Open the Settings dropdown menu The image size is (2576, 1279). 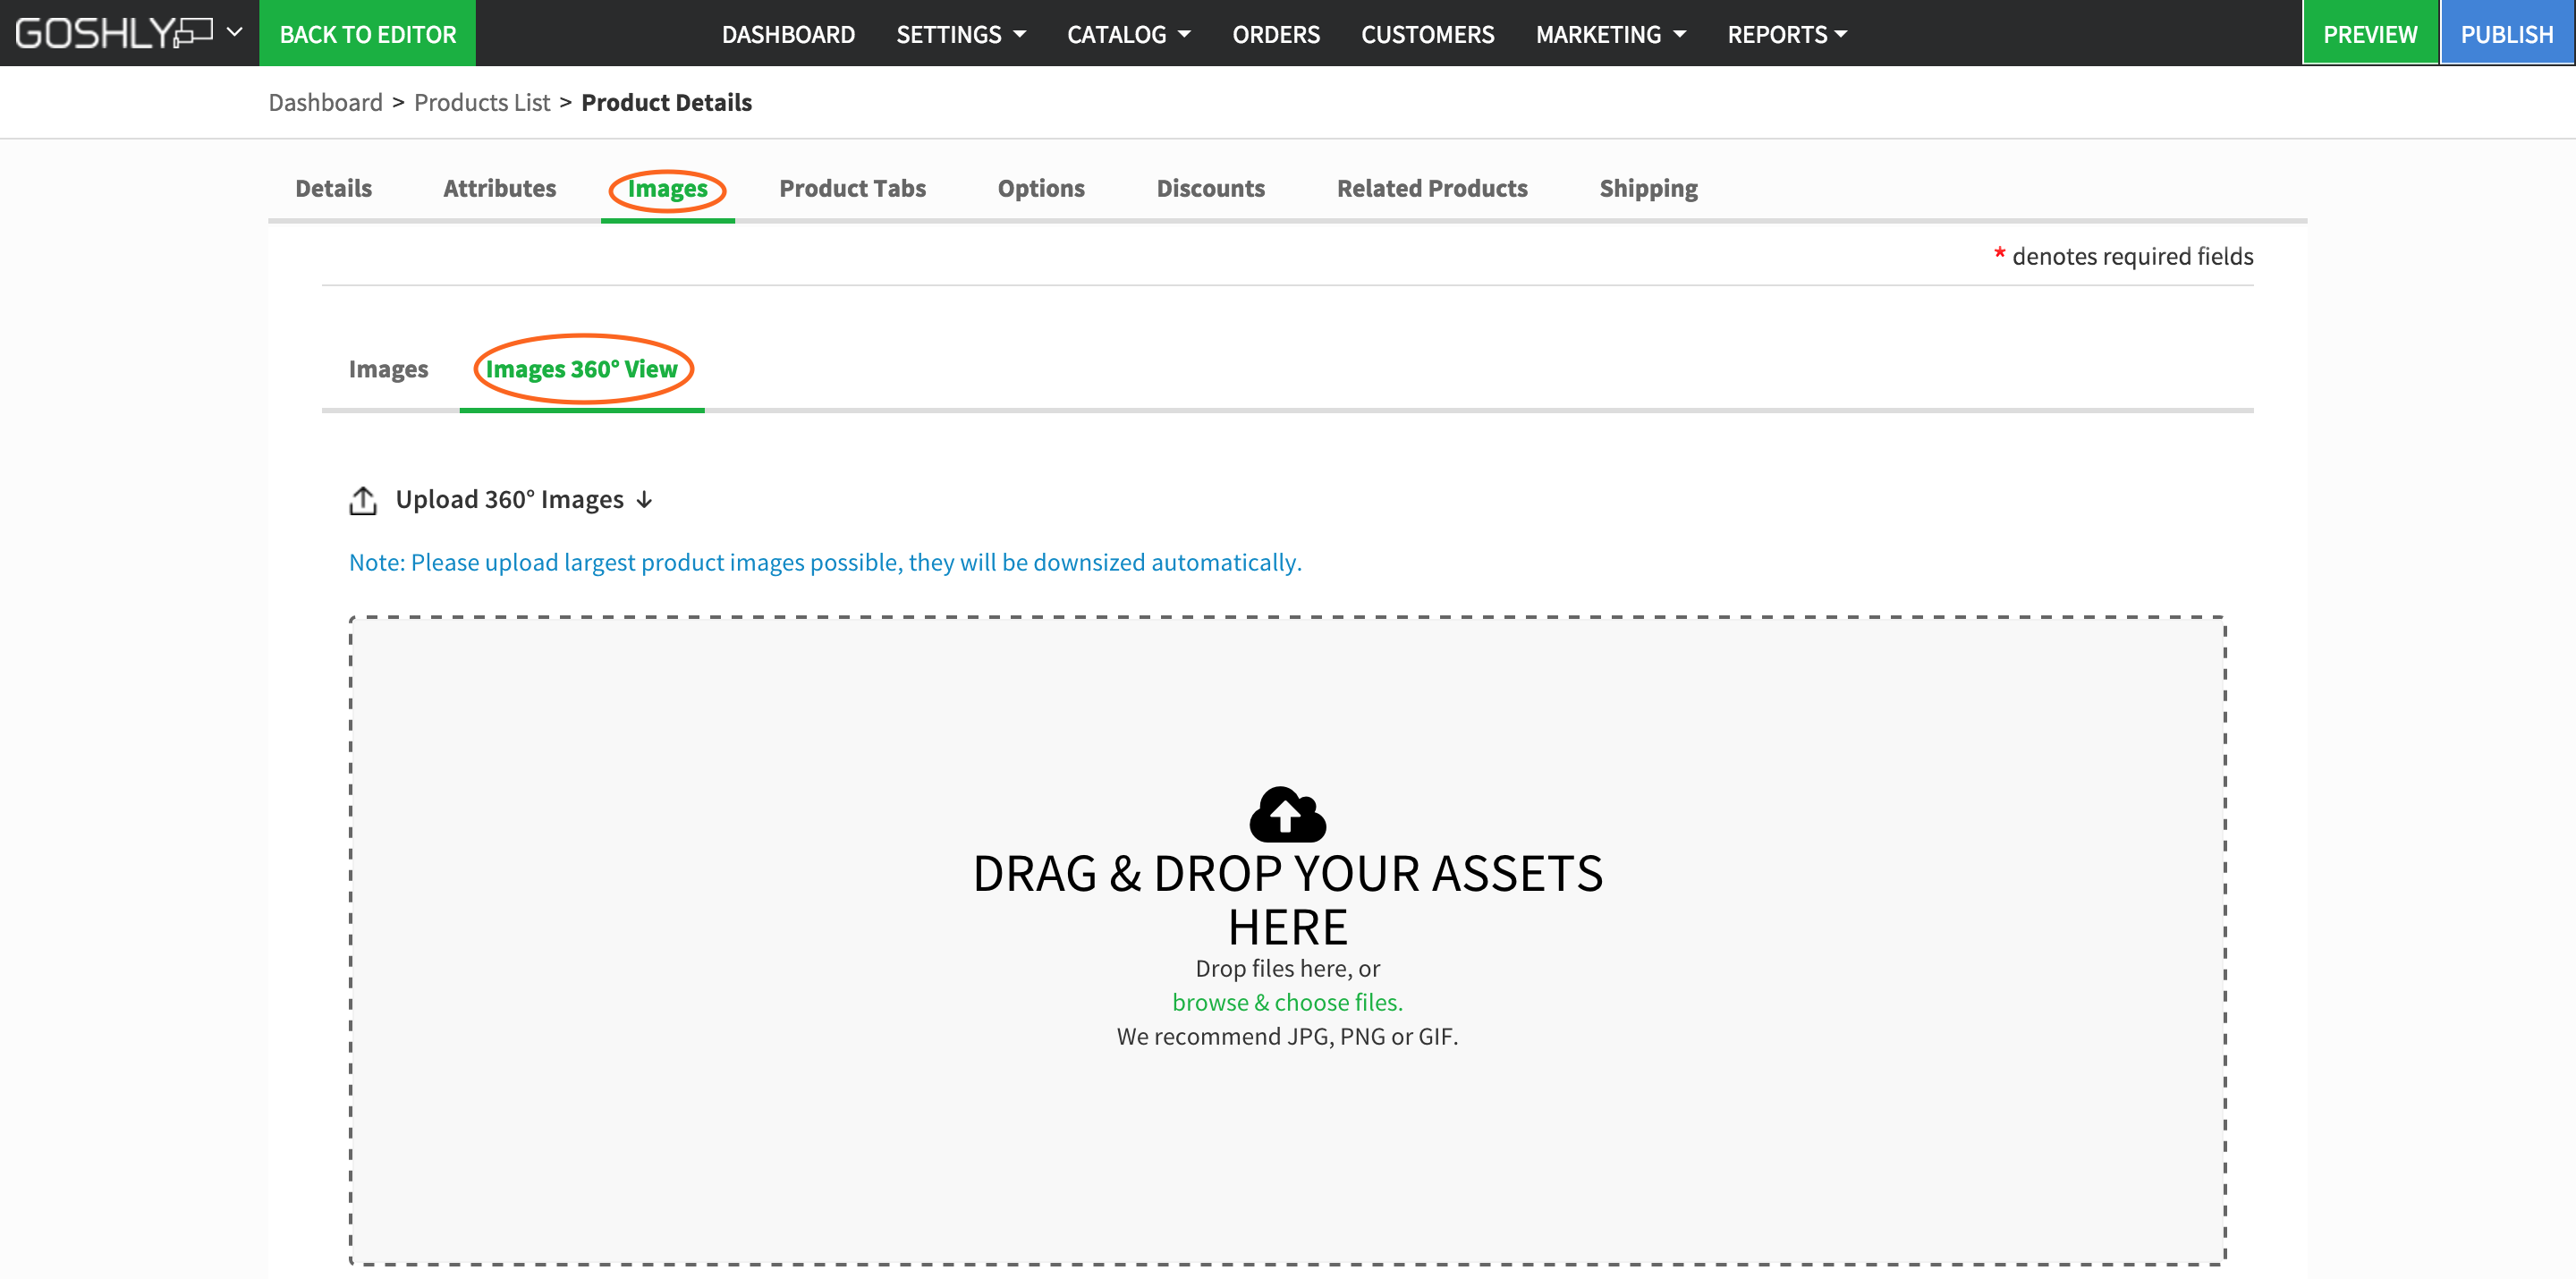coord(960,34)
